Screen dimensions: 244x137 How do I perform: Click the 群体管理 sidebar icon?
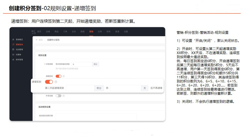(x=13, y=59)
